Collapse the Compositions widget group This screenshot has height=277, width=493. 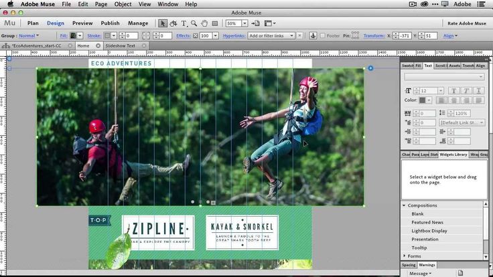pyautogui.click(x=404, y=205)
